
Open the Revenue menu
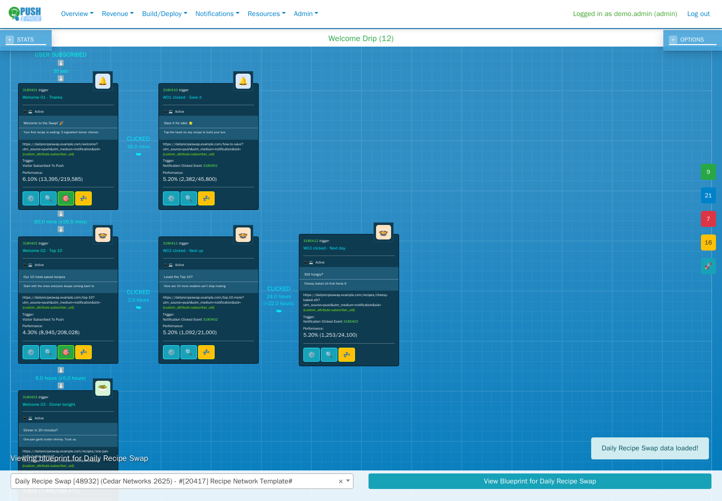pyautogui.click(x=118, y=14)
